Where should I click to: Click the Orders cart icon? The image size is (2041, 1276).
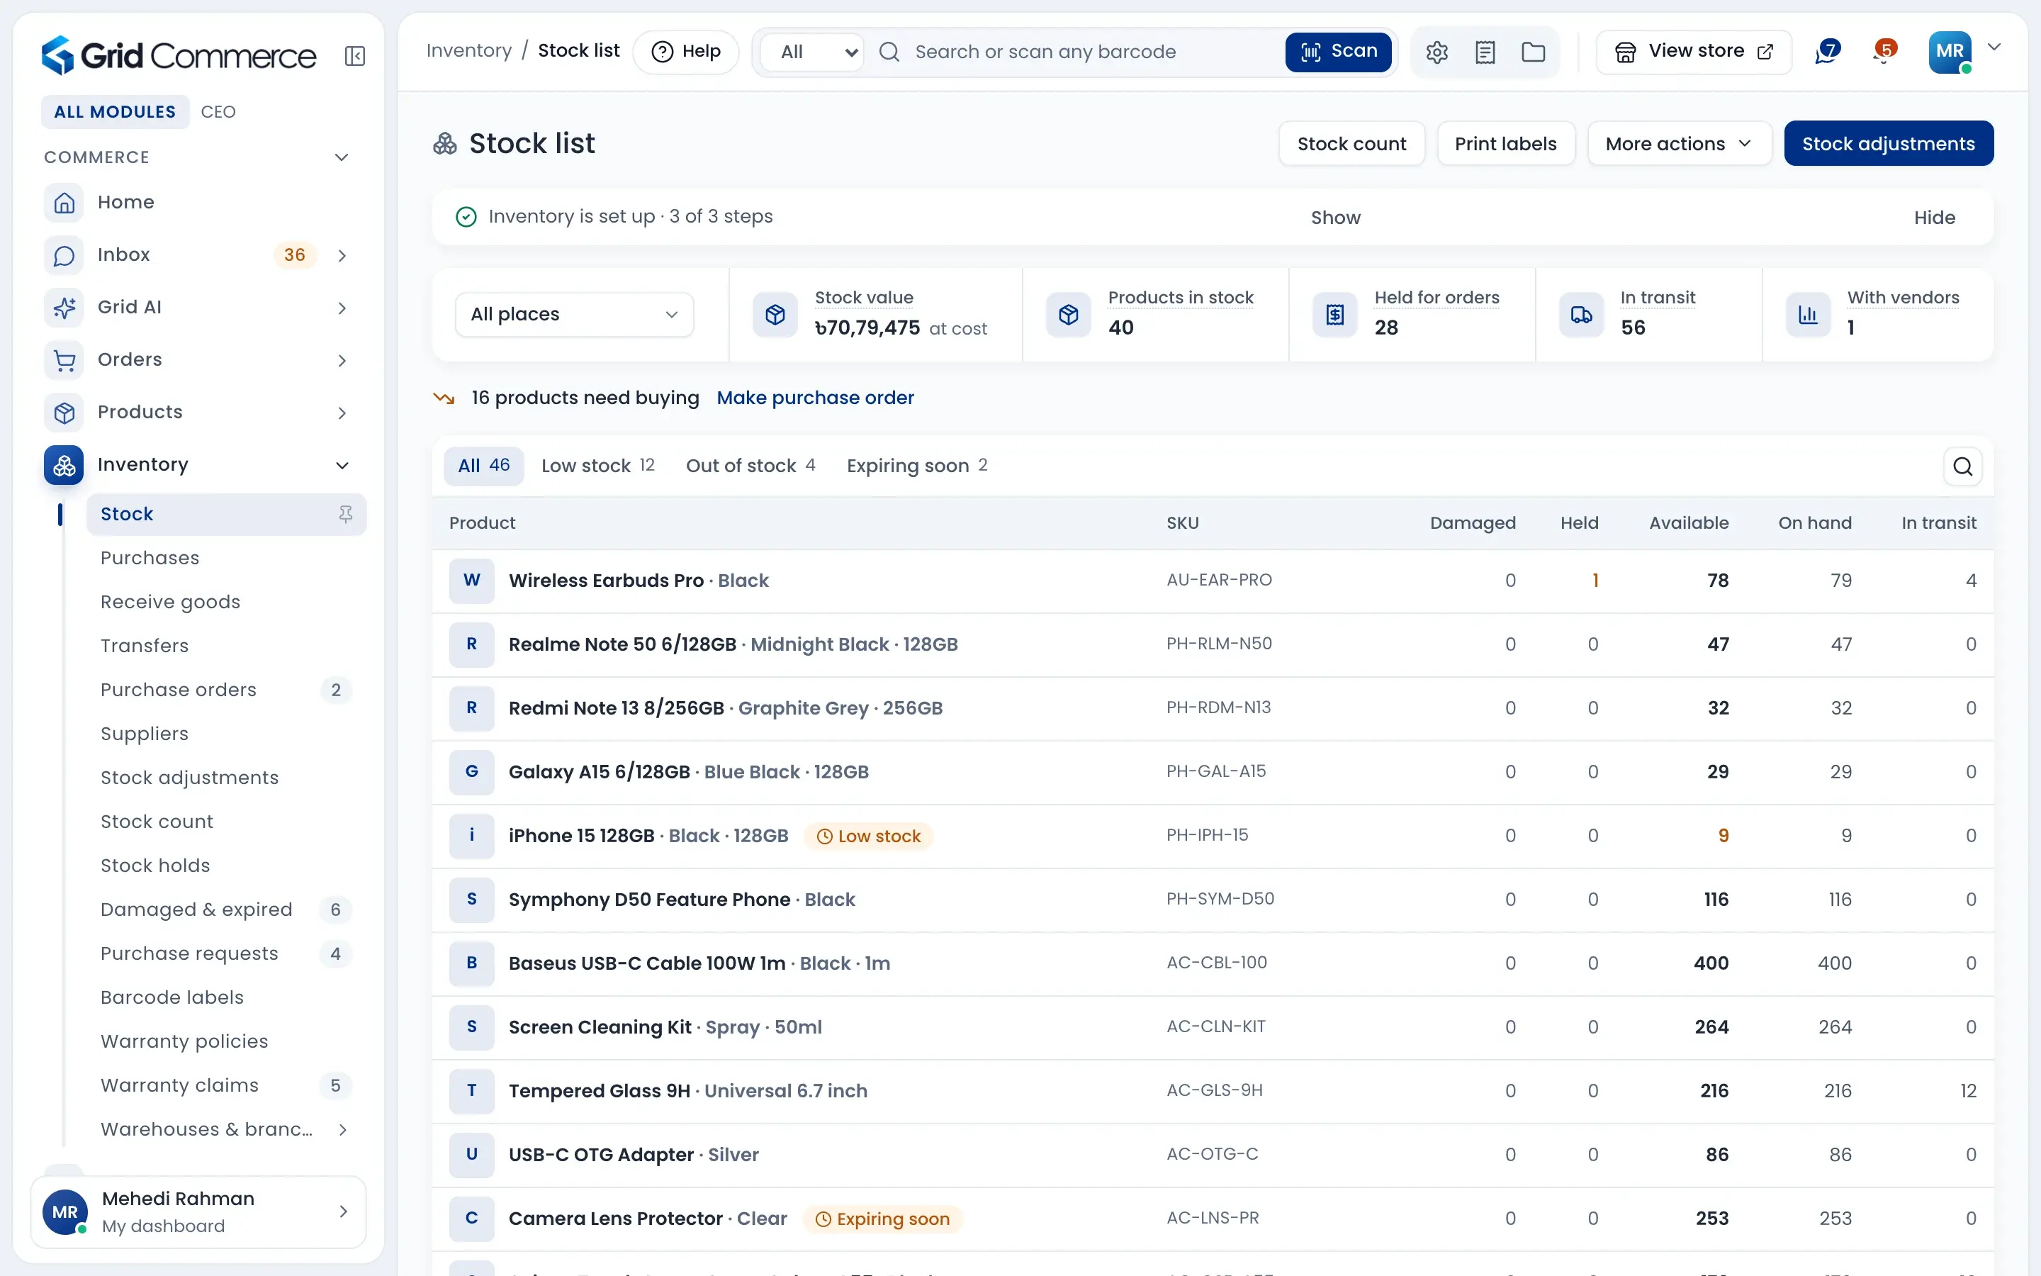tap(64, 359)
